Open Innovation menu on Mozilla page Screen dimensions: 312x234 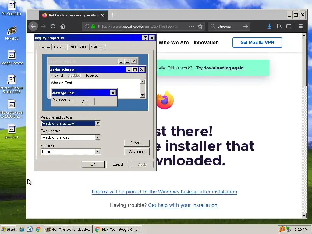pyautogui.click(x=206, y=42)
